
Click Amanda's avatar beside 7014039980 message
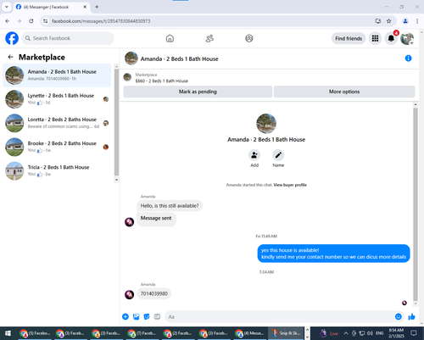pos(130,294)
